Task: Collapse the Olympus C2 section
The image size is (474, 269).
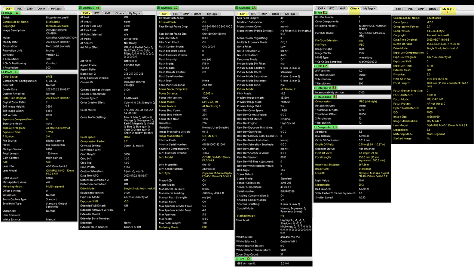Action: [x=159, y=8]
